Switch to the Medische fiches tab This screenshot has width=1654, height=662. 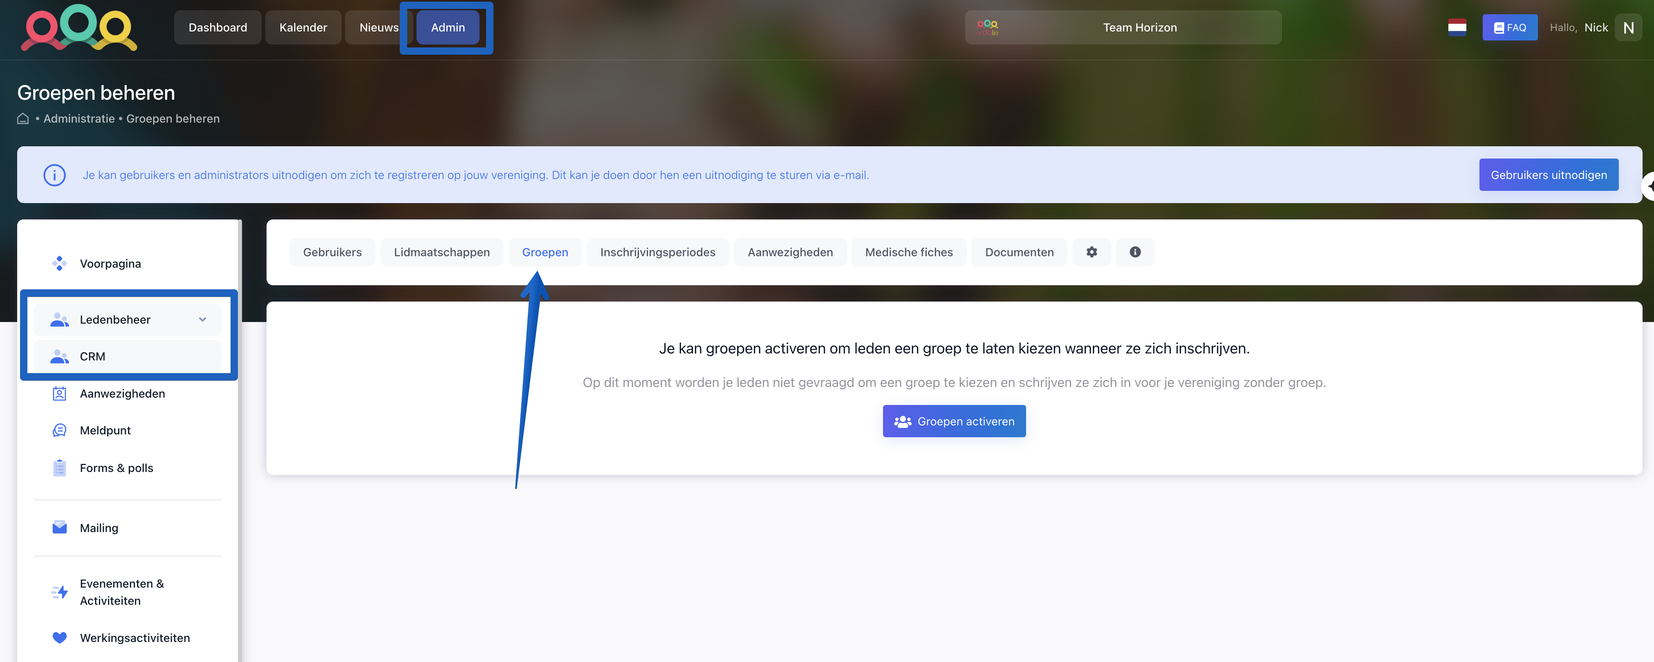point(908,253)
